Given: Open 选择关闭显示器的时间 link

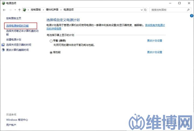Looking at the screenshot, I should click(19, 45).
